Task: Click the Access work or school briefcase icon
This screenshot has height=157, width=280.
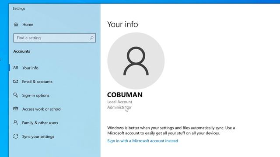Action: tap(16, 109)
